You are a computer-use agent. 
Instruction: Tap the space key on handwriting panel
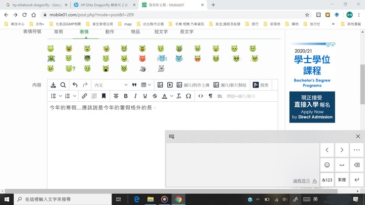point(342,165)
